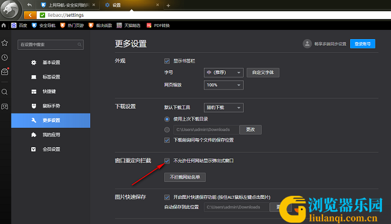Screen dimensions: 391x224
Task: Open the 热门页游 bookmark
Action: (72, 25)
